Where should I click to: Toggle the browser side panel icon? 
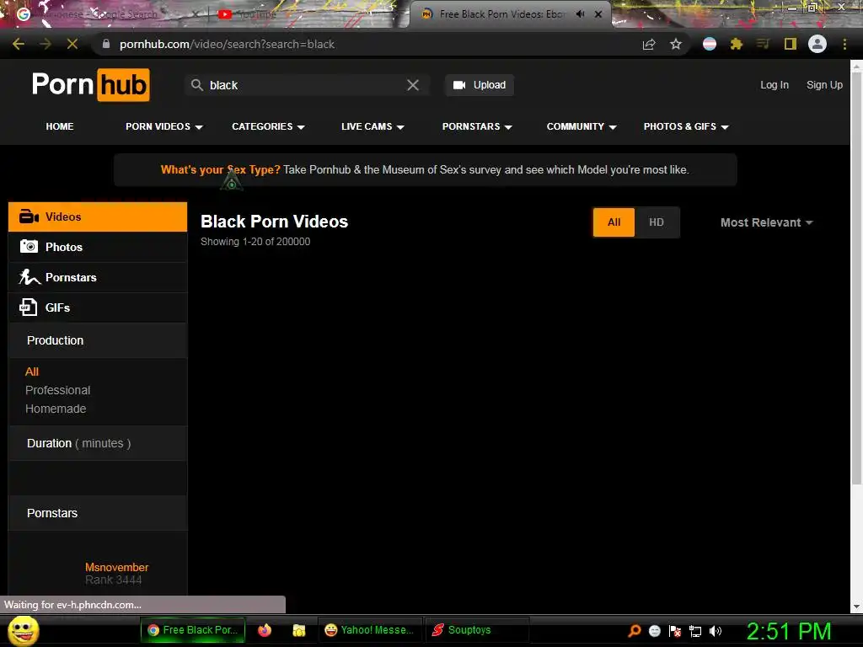(791, 44)
